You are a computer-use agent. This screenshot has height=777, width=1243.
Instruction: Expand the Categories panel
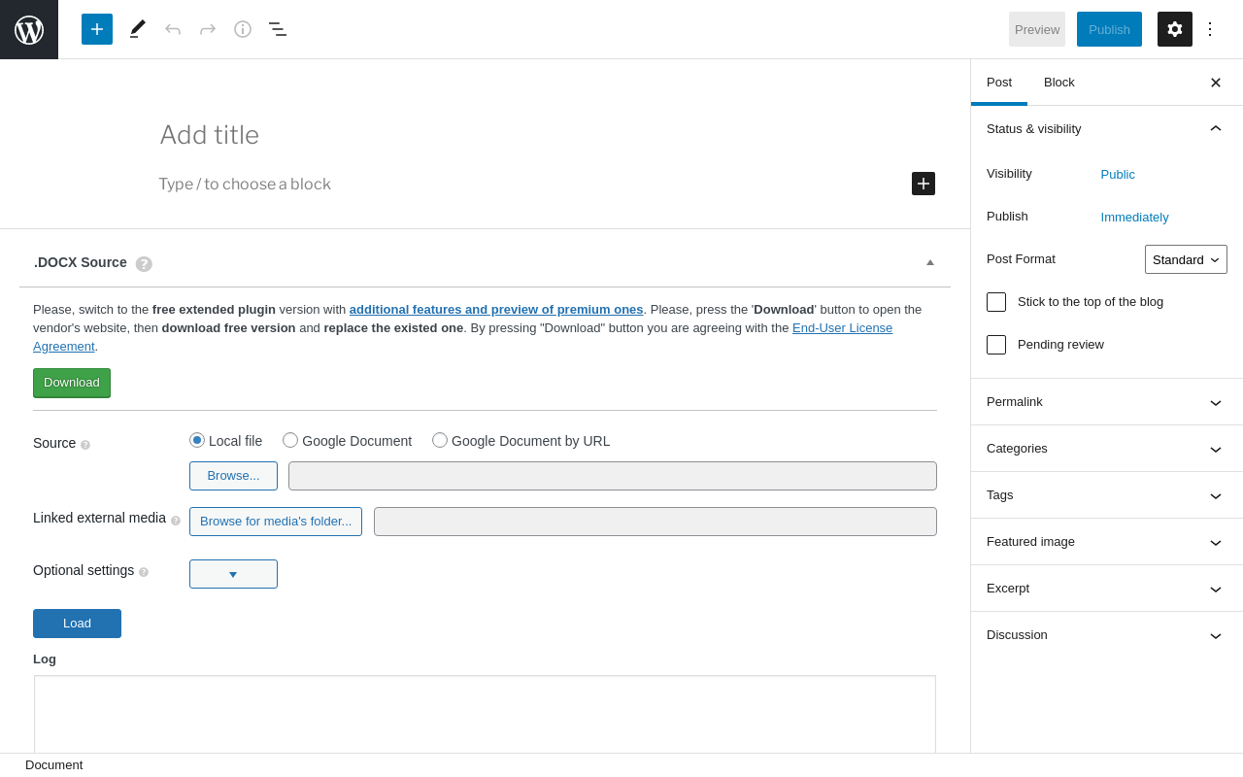[x=1106, y=449]
